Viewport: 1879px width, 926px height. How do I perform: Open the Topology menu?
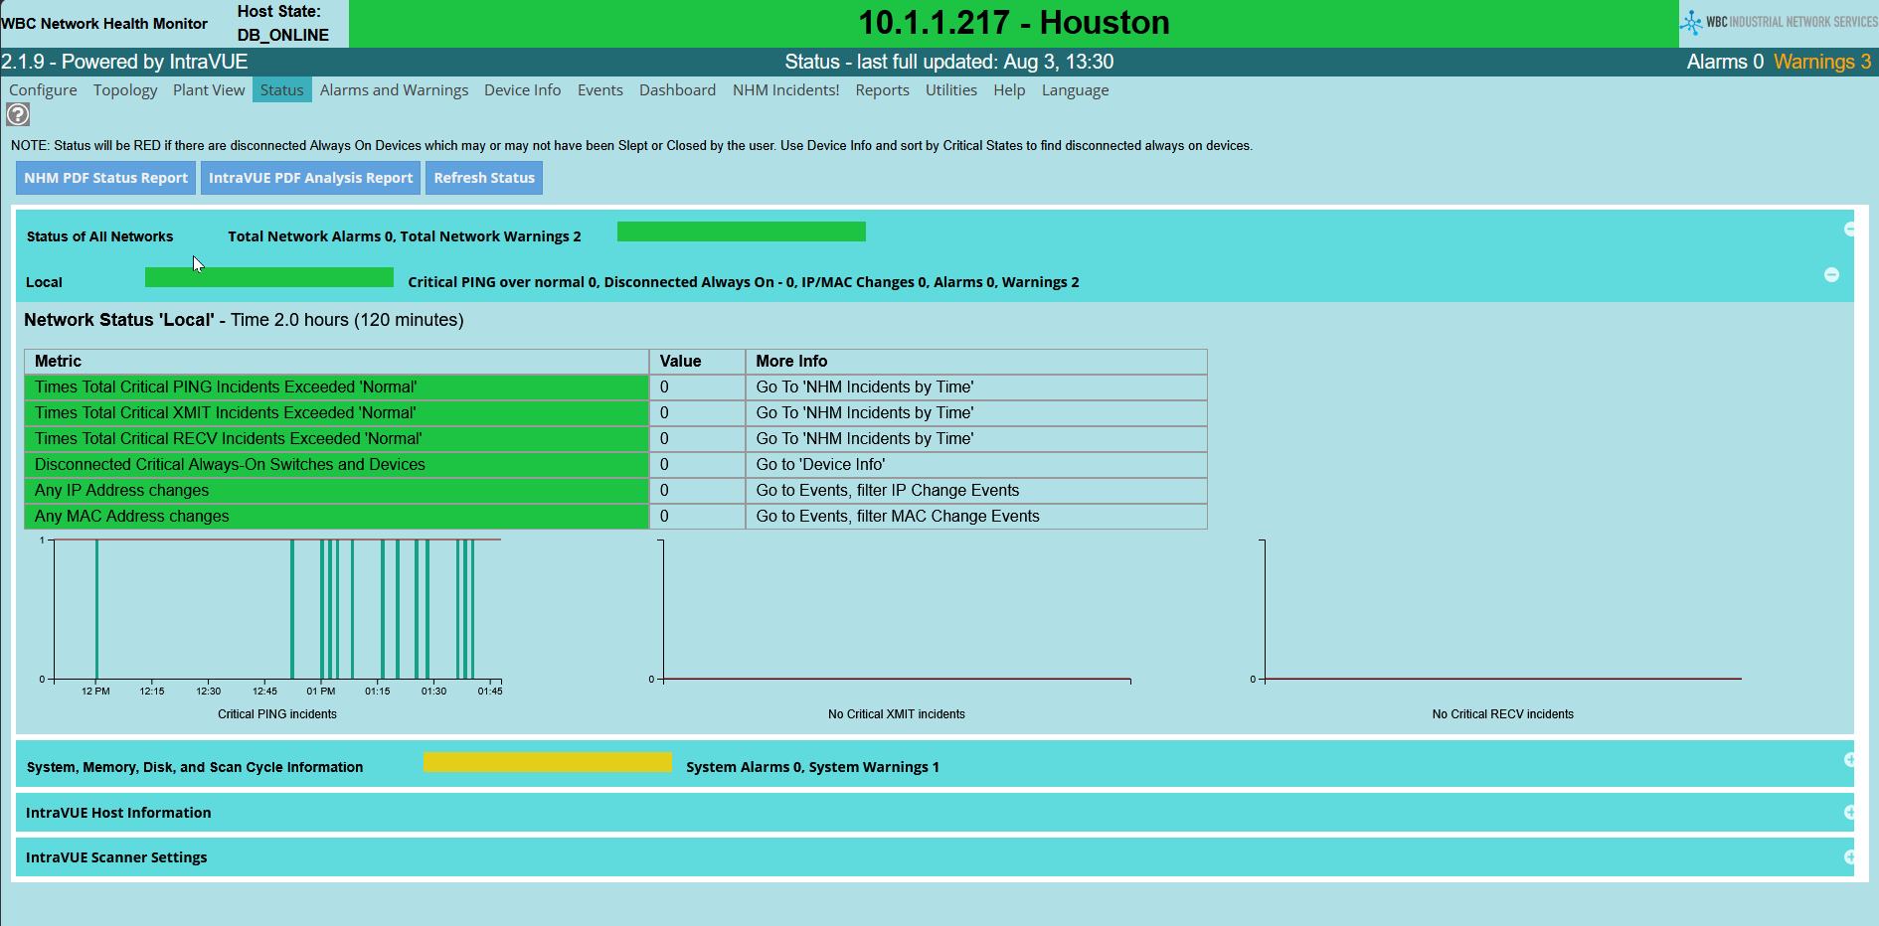pyautogui.click(x=125, y=90)
